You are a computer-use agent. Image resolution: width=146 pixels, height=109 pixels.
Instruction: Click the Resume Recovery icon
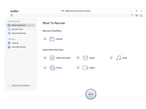(x=9, y=33)
